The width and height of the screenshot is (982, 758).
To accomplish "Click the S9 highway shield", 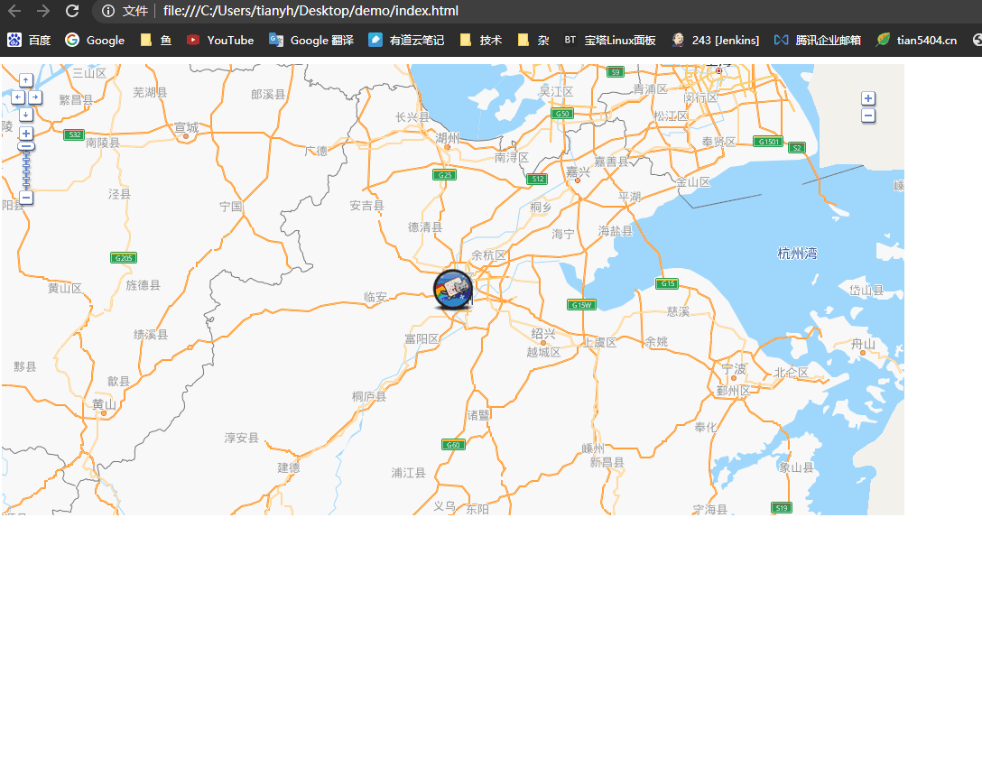I will [x=616, y=72].
